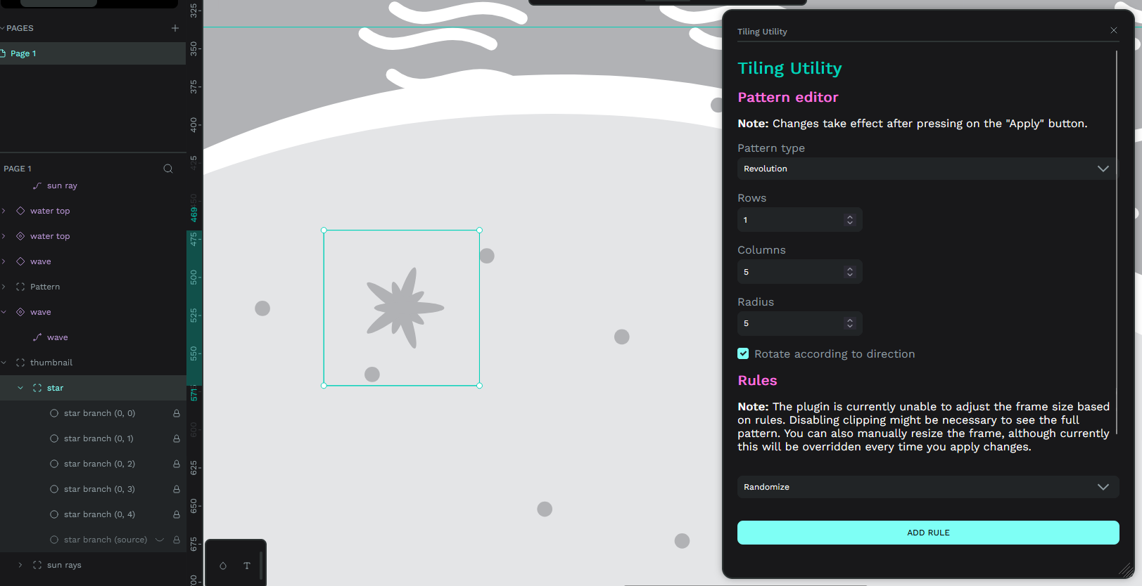The image size is (1142, 586).
Task: Toggle lock on star branch (source)
Action: coord(177,540)
